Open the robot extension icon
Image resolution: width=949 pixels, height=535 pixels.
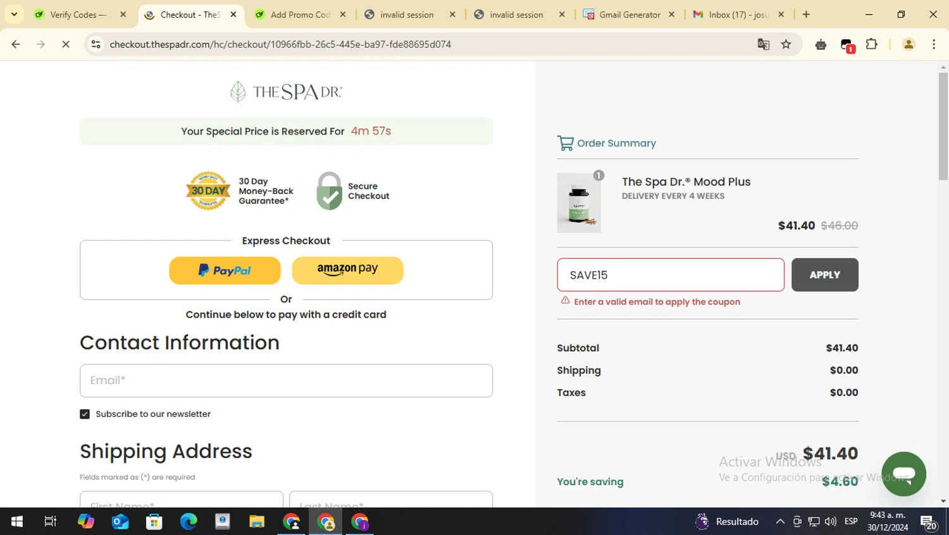[821, 44]
